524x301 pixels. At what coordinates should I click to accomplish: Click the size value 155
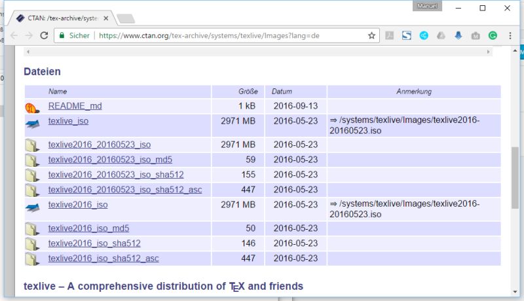[x=248, y=175]
